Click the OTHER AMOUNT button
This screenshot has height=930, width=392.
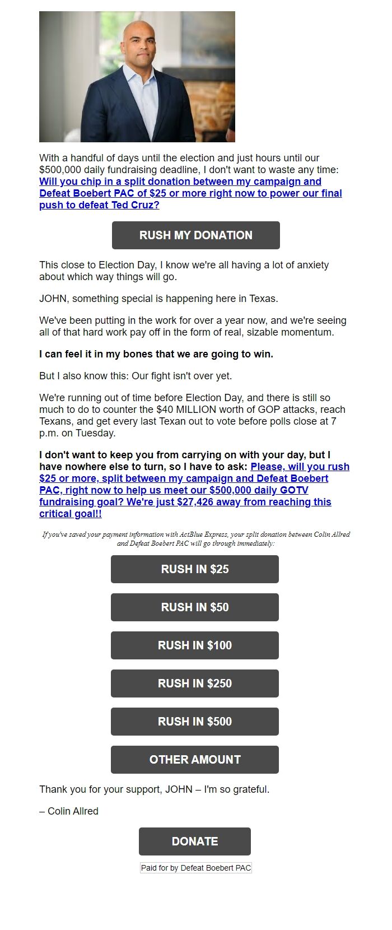(x=195, y=759)
